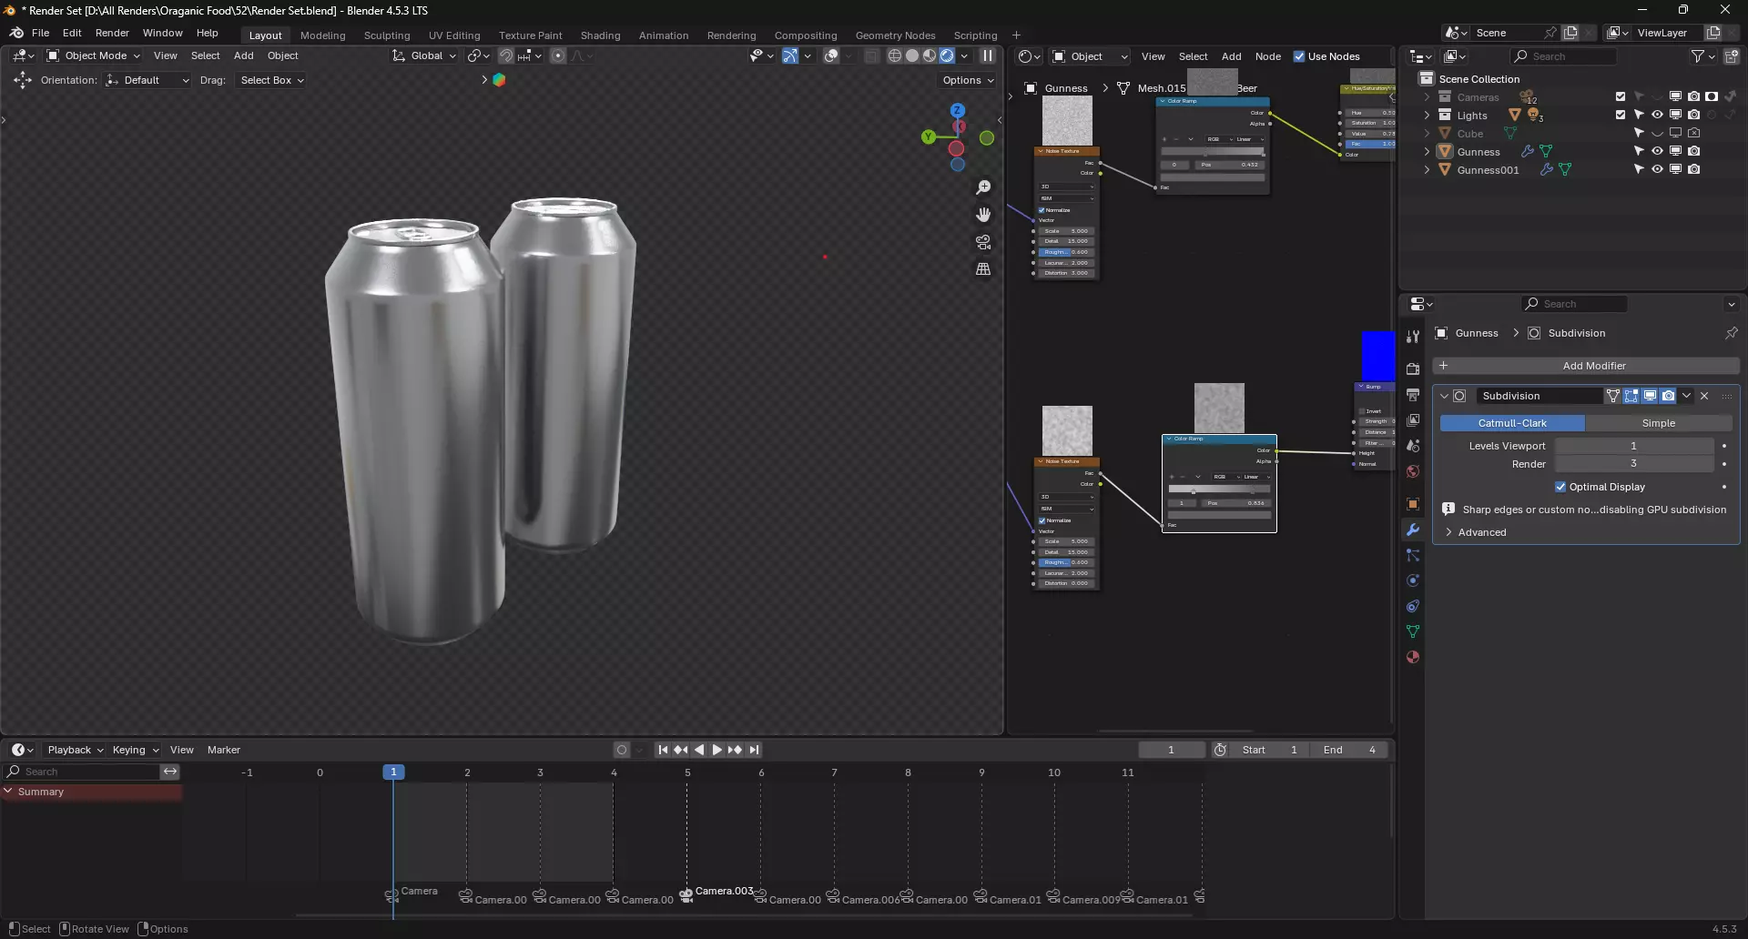Switch to Shading workspace tab
The height and width of the screenshot is (939, 1748).
click(600, 35)
